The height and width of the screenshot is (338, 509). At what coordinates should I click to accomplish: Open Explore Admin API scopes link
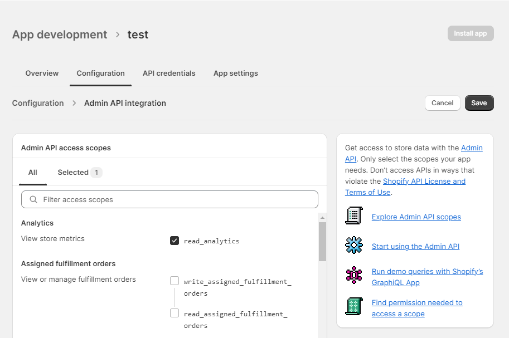pos(416,217)
